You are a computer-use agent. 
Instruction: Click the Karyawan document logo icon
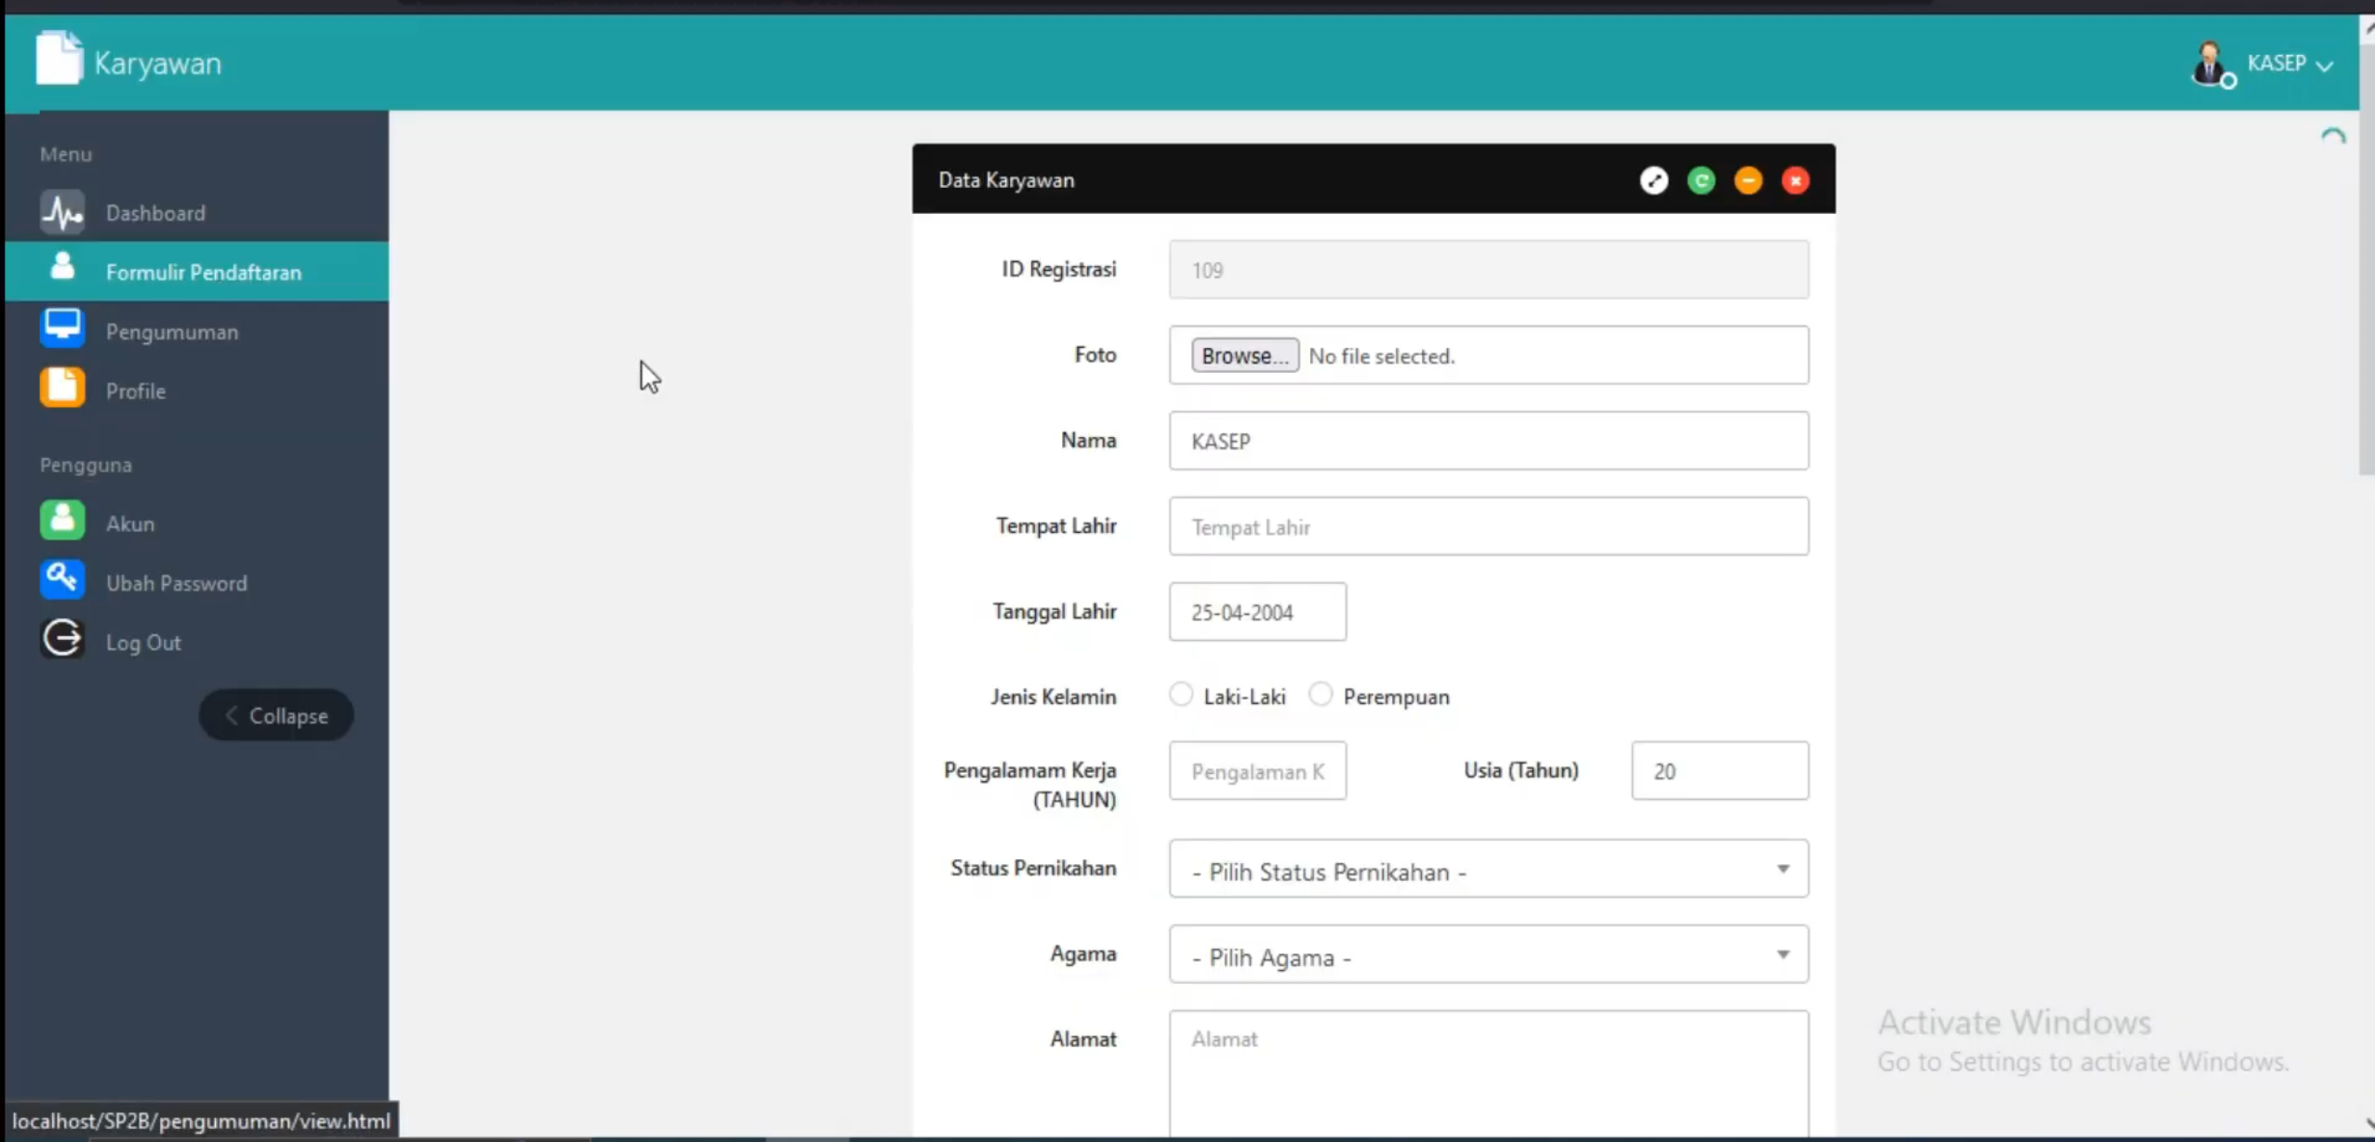60,58
